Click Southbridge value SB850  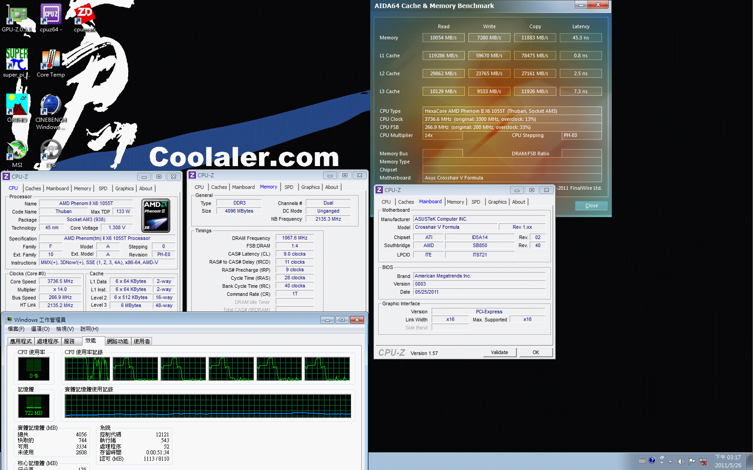(480, 245)
